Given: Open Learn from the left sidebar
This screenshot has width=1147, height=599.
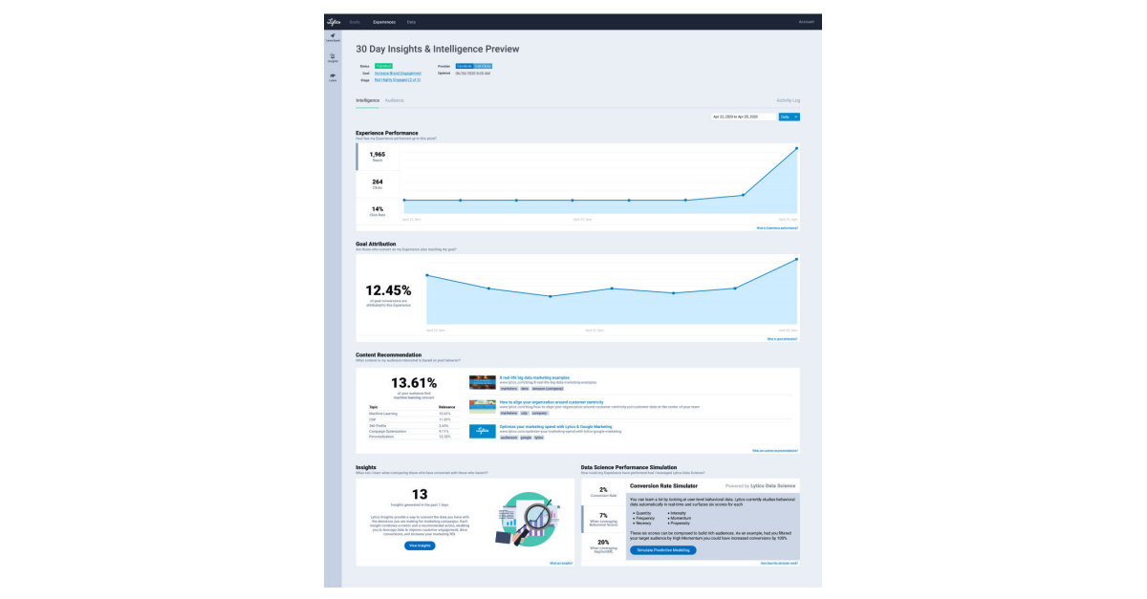Looking at the screenshot, I should 333,76.
